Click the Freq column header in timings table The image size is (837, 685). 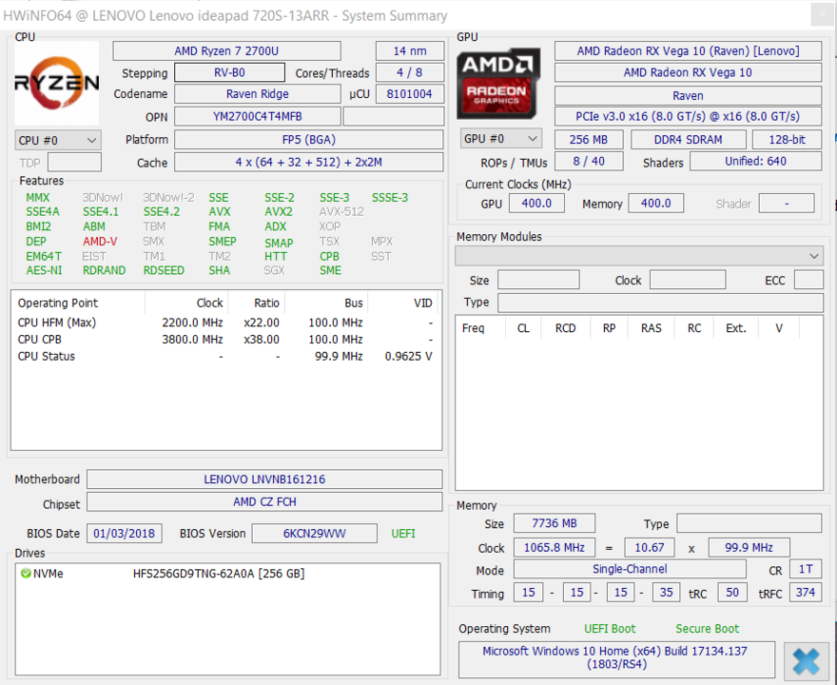474,328
